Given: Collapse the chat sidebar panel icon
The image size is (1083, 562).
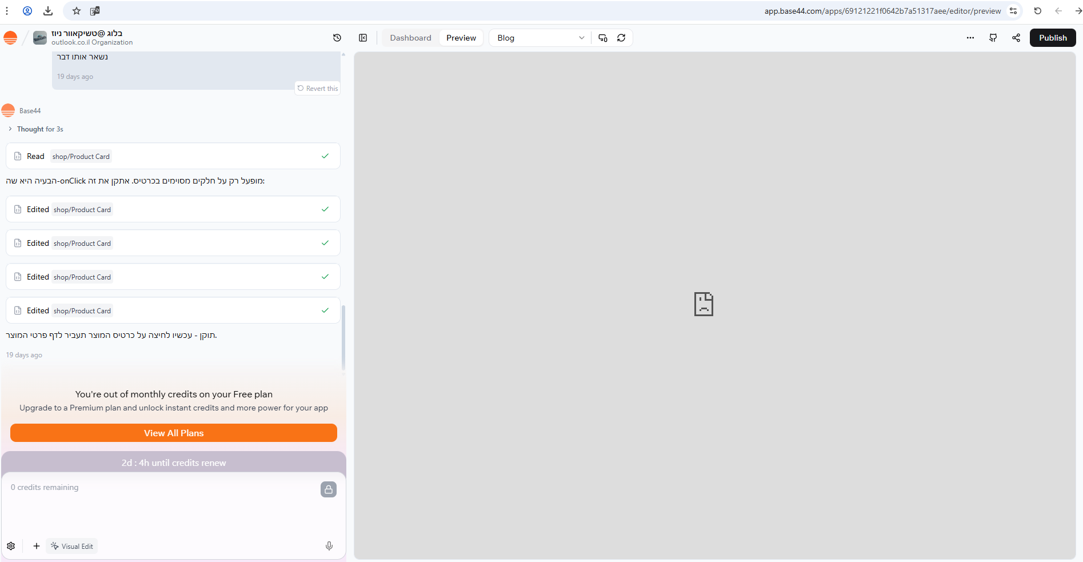Looking at the screenshot, I should pyautogui.click(x=363, y=38).
